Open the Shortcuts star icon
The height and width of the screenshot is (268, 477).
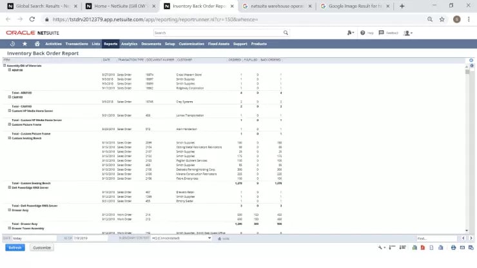tap(25, 44)
